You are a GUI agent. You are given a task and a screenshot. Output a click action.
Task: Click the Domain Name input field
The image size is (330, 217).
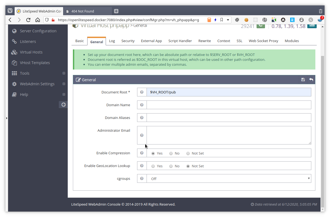[228, 105]
